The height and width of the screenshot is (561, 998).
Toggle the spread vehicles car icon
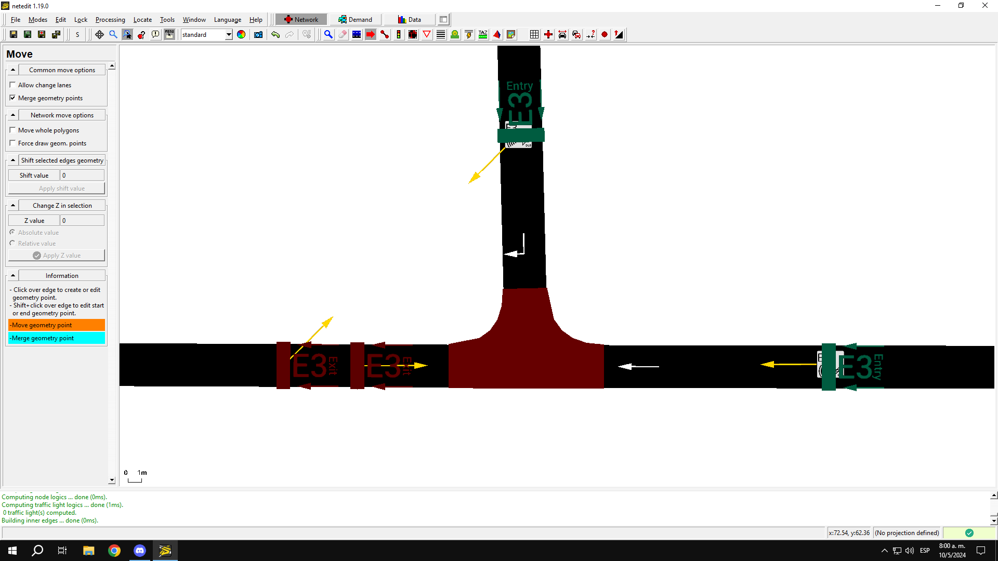click(x=562, y=34)
